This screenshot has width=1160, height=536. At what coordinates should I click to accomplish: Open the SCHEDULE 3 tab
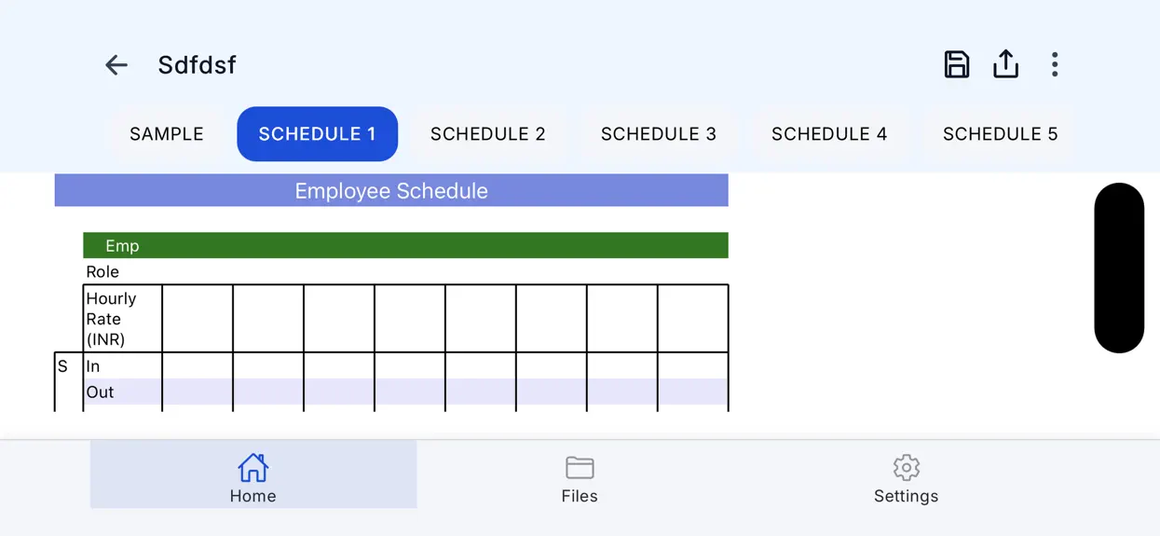(659, 134)
